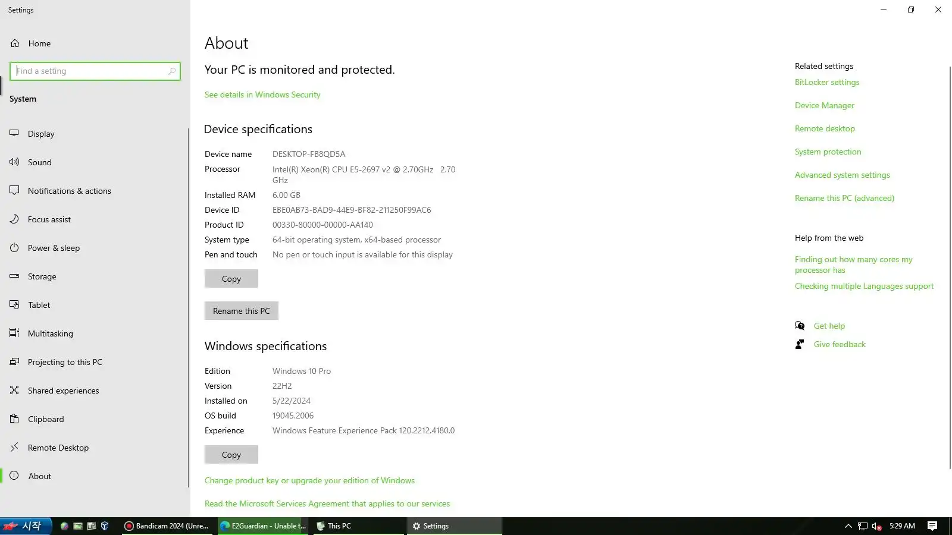Click the main page vertical scrollbar
Viewport: 952px width, 535px height.
(950, 267)
